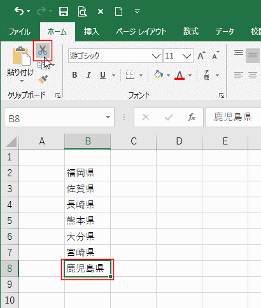The width and height of the screenshot is (261, 308).
Task: Click the Insert Function fx icon
Action: 192,117
